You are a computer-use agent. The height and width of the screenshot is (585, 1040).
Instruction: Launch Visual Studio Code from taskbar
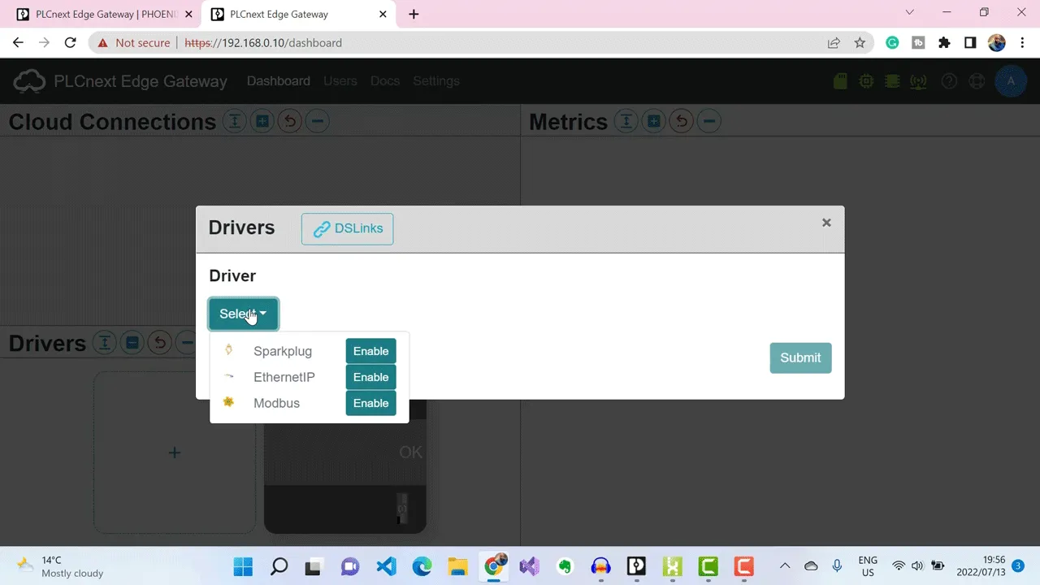click(x=386, y=565)
